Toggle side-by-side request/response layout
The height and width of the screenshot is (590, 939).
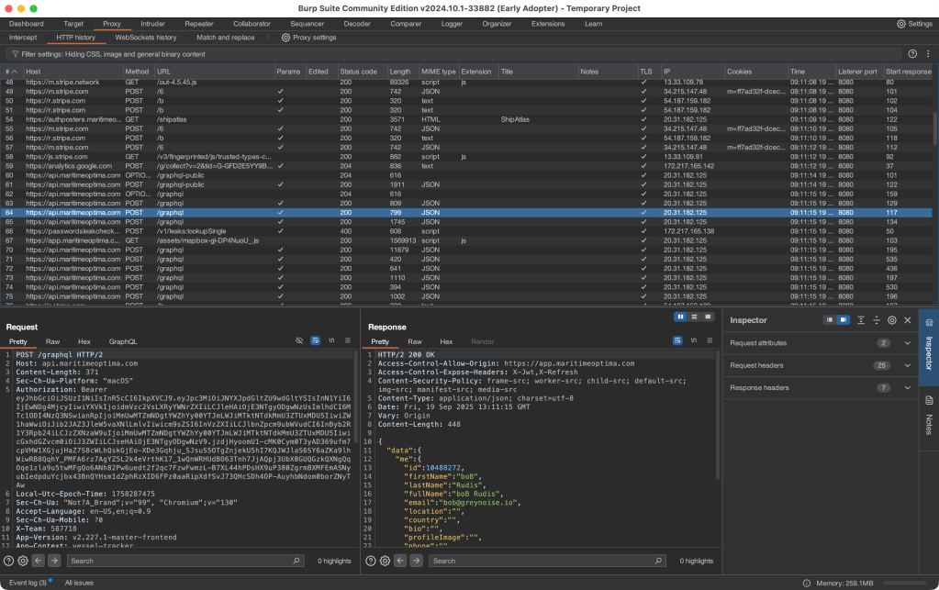(x=680, y=317)
